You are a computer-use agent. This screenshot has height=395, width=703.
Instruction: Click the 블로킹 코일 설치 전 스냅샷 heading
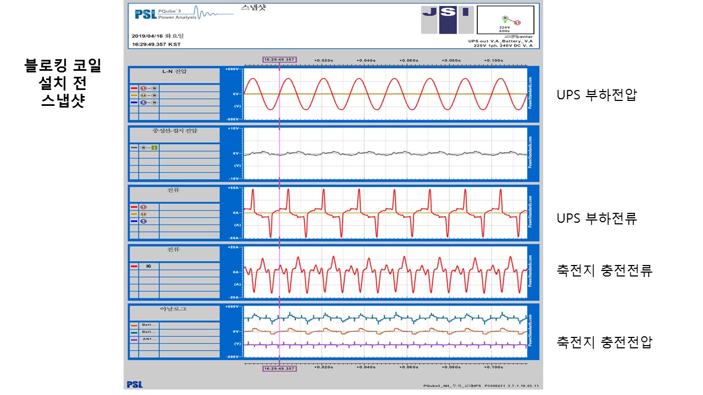click(63, 83)
